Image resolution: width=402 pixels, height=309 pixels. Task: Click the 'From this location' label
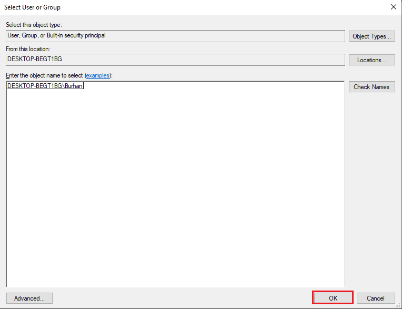(28, 49)
